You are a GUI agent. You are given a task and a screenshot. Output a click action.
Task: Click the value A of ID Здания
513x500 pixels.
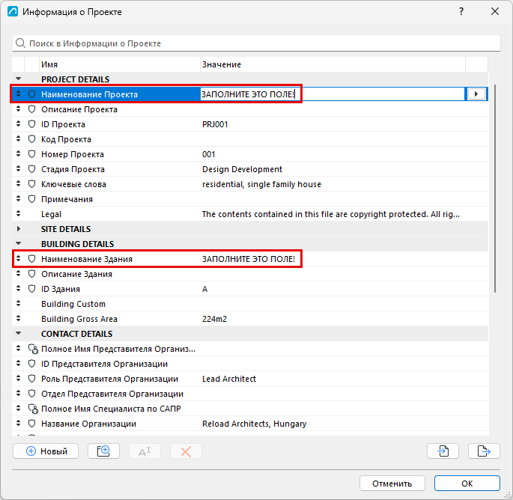[204, 289]
